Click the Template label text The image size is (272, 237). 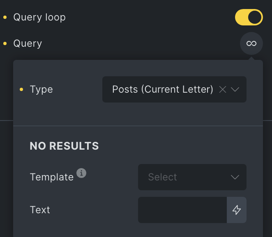coord(52,177)
